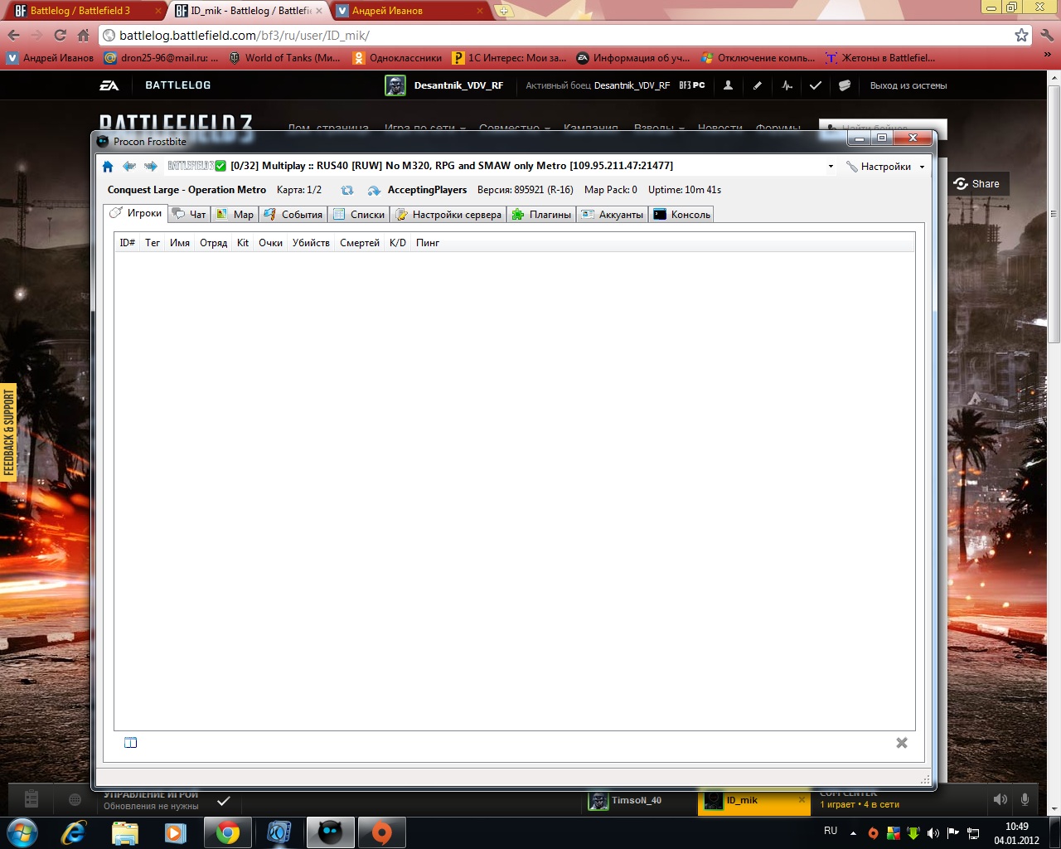Viewport: 1061px width, 849px height.
Task: Sort players by Убийств column
Action: pyautogui.click(x=312, y=243)
